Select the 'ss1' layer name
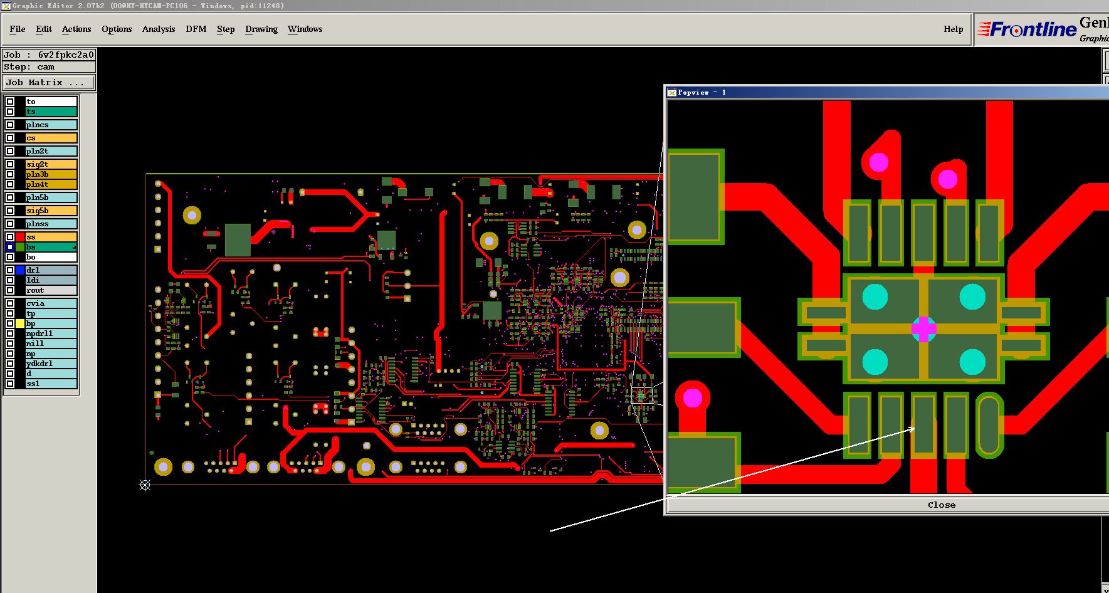Image resolution: width=1109 pixels, height=593 pixels. pos(51,384)
